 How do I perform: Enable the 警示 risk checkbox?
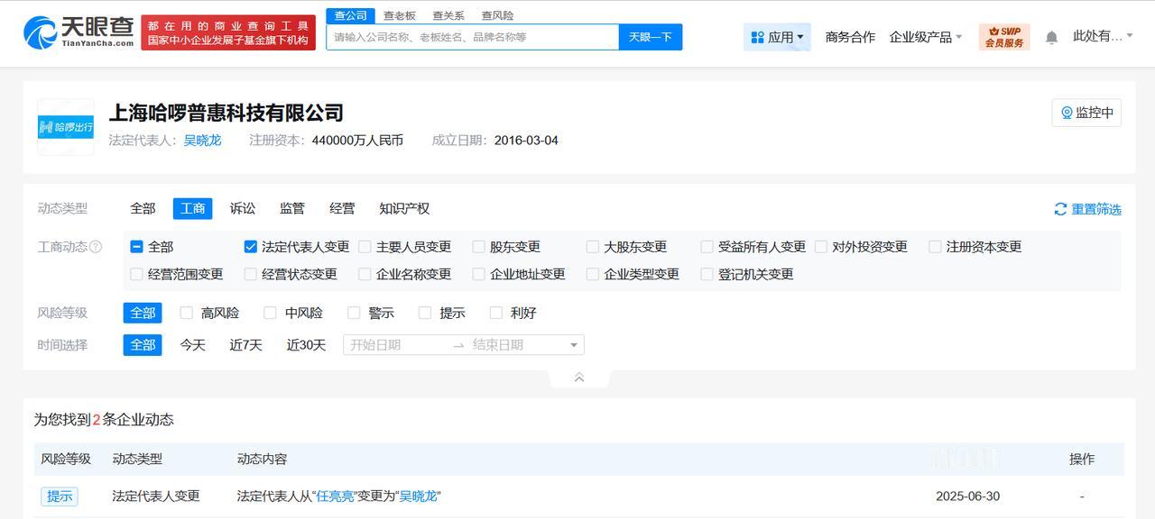point(354,313)
